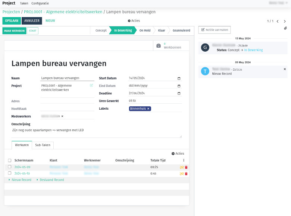
Task: Sort by Werknemer column header
Action: [x=92, y=160]
